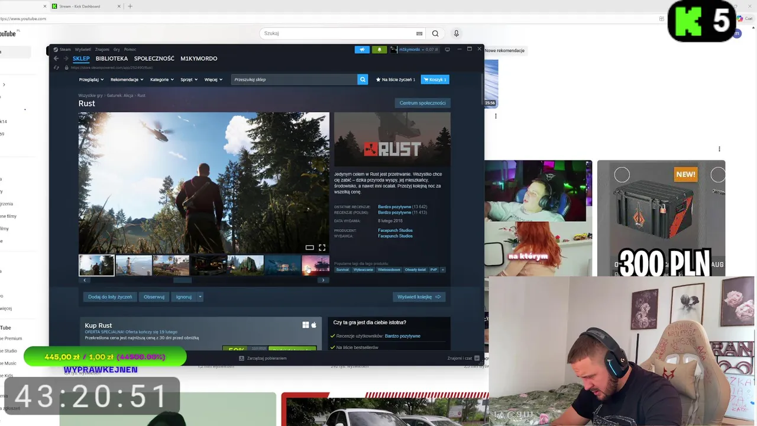757x426 pixels.
Task: Open the Pomoc menu in Steam
Action: (130, 50)
